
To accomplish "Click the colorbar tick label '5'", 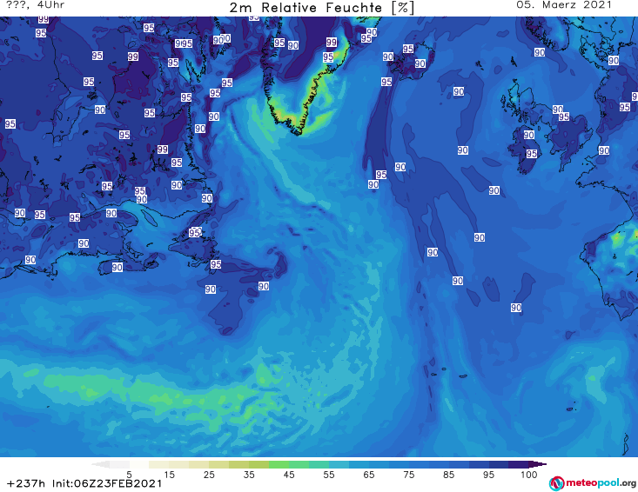I will 129,475.
